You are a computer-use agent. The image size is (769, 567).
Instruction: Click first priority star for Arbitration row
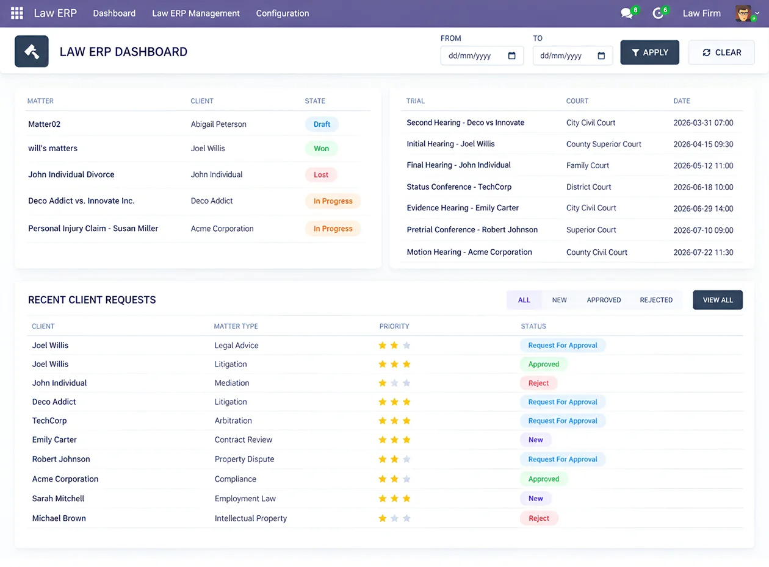coord(383,421)
